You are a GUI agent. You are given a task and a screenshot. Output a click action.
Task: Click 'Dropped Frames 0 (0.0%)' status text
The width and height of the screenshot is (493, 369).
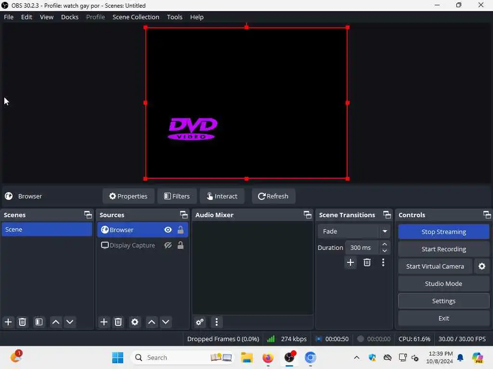pos(223,339)
